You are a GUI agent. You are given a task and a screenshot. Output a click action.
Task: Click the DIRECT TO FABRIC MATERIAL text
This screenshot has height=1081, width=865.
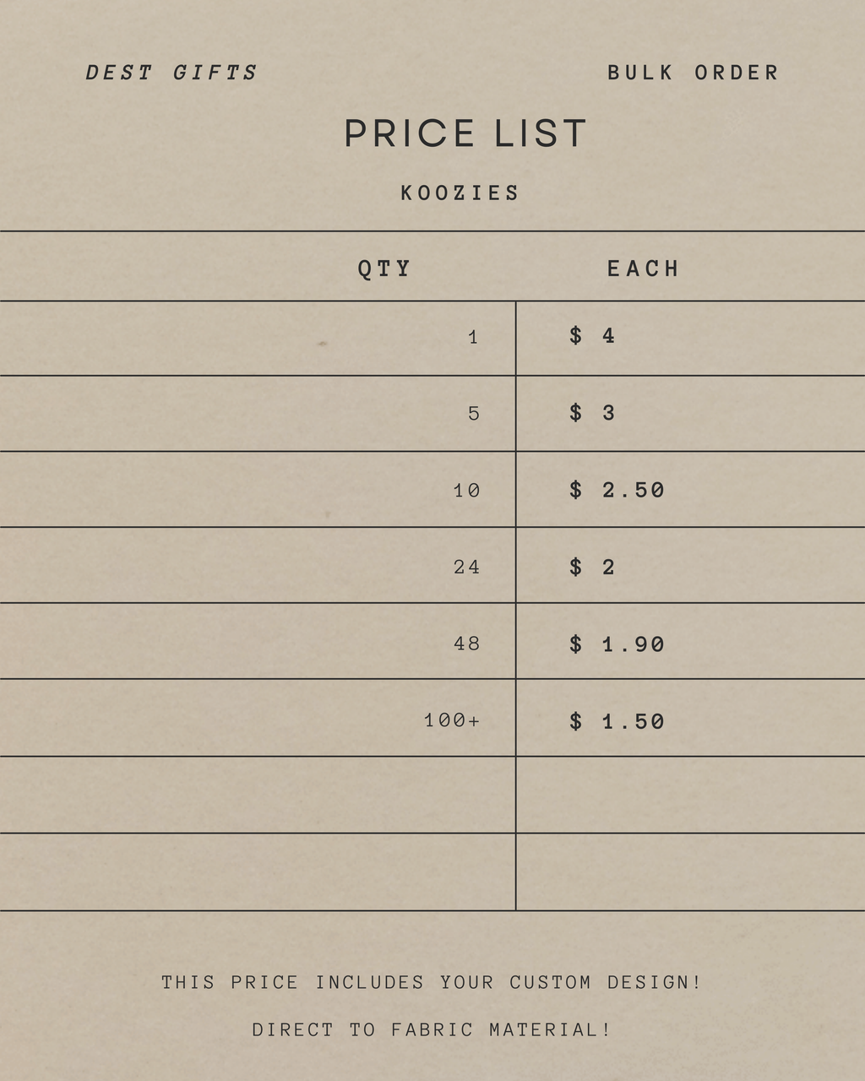tap(432, 1030)
